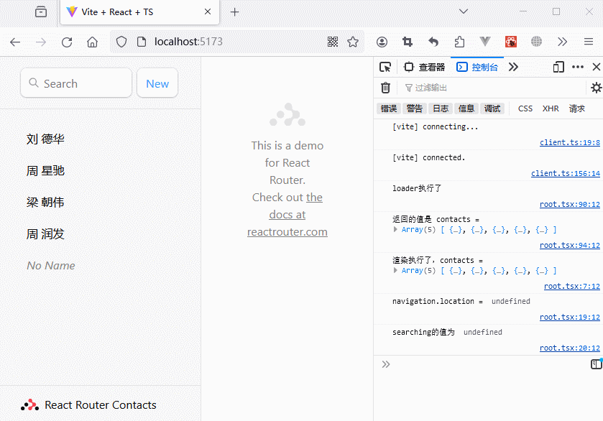Expand the Array(5) under 返回的值是 contacts

click(396, 230)
